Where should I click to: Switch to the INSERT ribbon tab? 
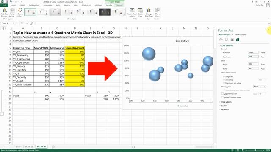click(22, 5)
